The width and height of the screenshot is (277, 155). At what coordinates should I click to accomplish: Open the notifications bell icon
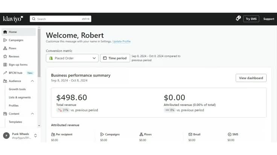point(238,18)
